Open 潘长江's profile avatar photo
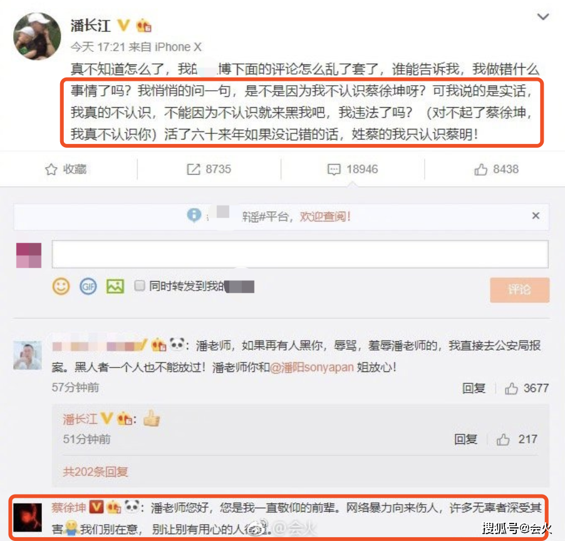 click(37, 36)
